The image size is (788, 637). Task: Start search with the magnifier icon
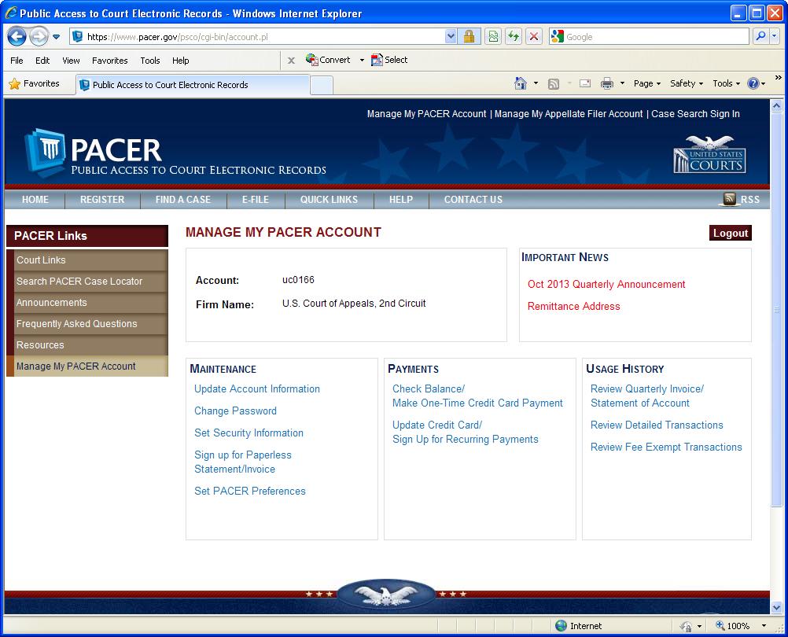(x=760, y=36)
